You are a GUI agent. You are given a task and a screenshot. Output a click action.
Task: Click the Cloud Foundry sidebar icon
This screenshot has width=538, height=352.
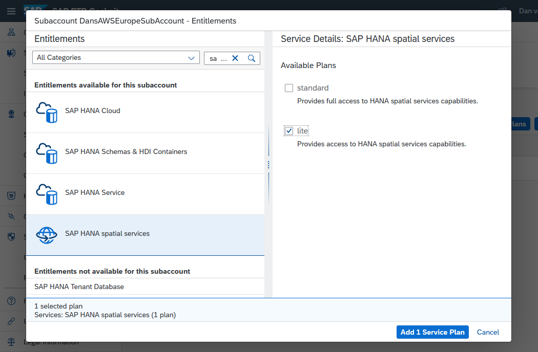pos(11,114)
